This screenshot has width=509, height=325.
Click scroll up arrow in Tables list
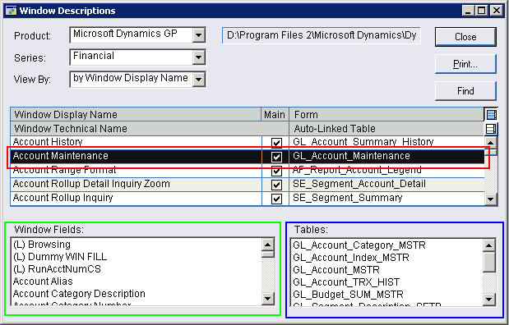[x=489, y=245]
